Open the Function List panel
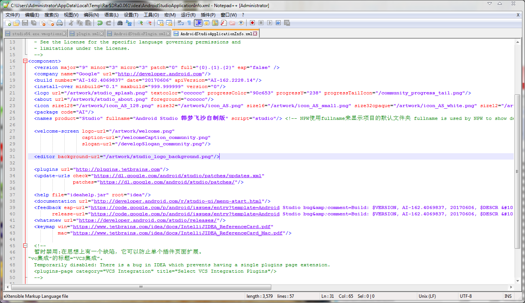The image size is (525, 303). point(224,23)
